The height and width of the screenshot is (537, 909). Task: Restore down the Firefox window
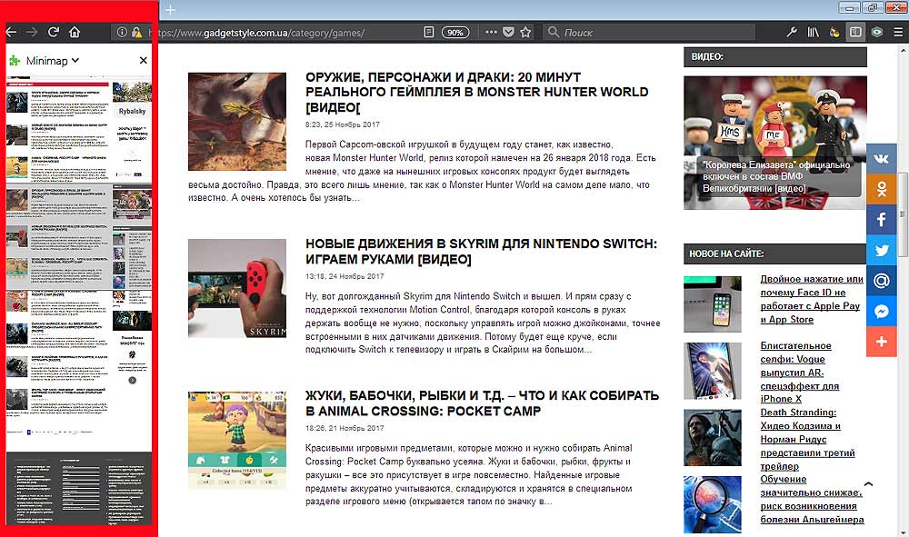tap(872, 7)
